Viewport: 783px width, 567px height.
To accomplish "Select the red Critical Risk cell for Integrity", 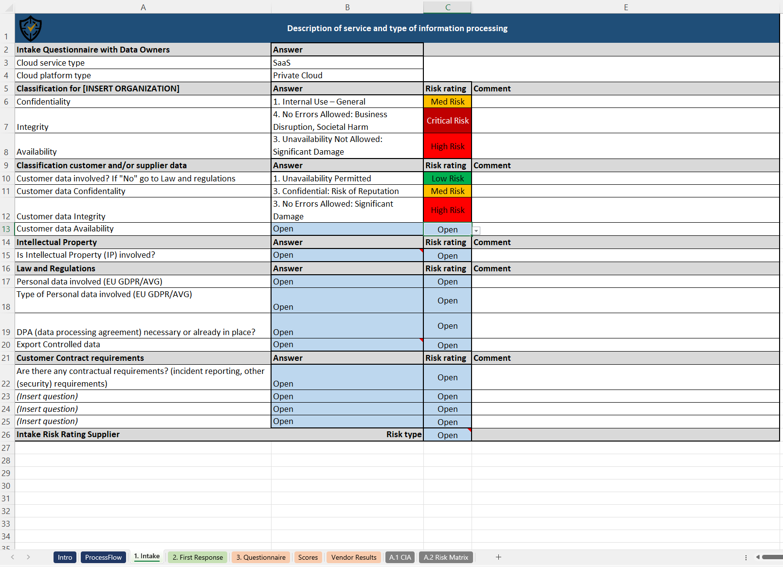I will click(447, 120).
